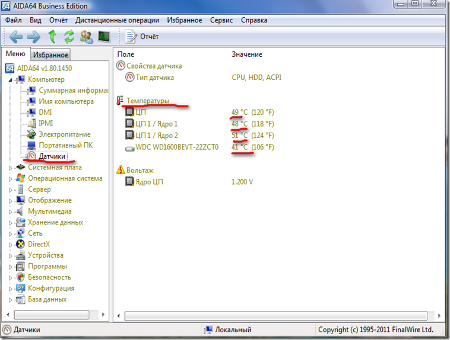
Task: Click the green Up arrow toolbar icon
Action: point(52,36)
